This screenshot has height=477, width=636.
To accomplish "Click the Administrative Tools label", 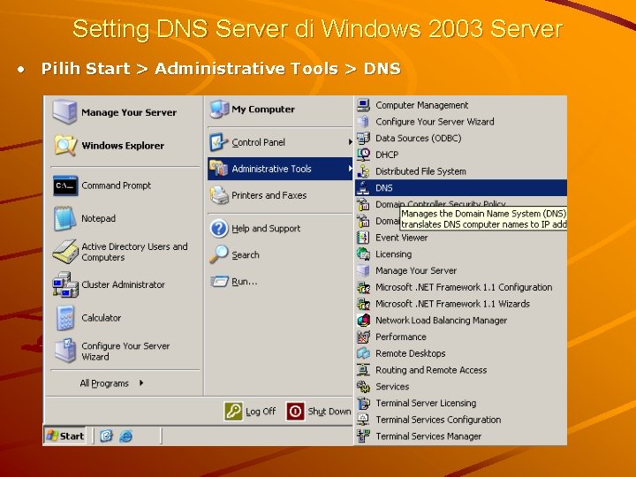I will [271, 169].
